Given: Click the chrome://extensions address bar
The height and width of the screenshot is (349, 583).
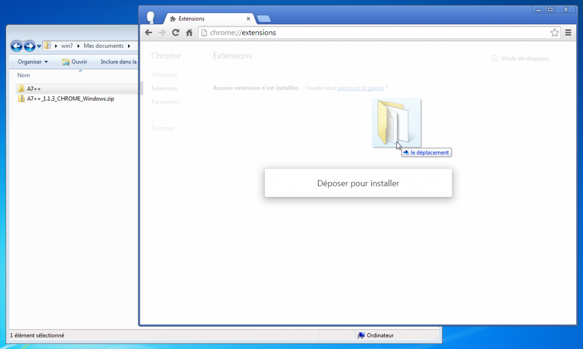Looking at the screenshot, I should coord(374,33).
